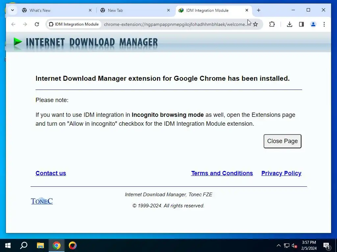Click the Chrome taskbar icon
This screenshot has height=252, width=337.
[x=57, y=245]
